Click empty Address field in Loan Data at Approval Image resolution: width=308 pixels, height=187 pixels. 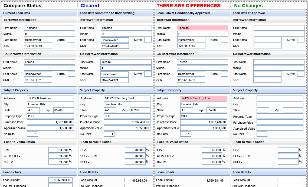[280, 98]
